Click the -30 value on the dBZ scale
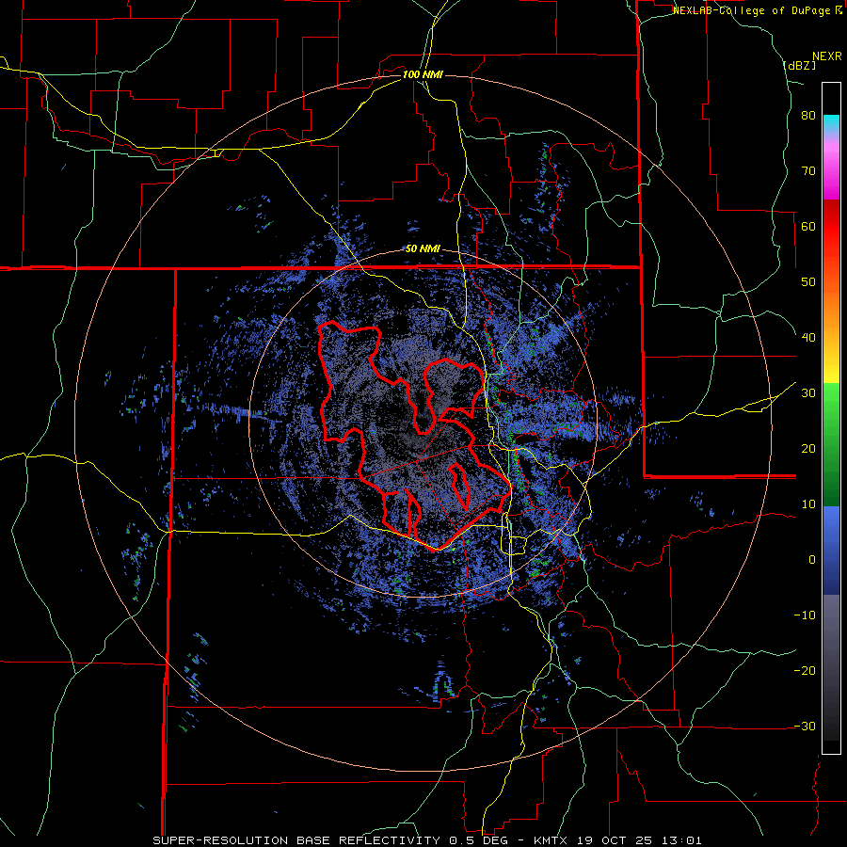847x847 pixels. coord(805,726)
